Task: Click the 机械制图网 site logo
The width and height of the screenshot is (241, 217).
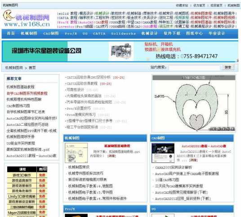Action: 27,19
